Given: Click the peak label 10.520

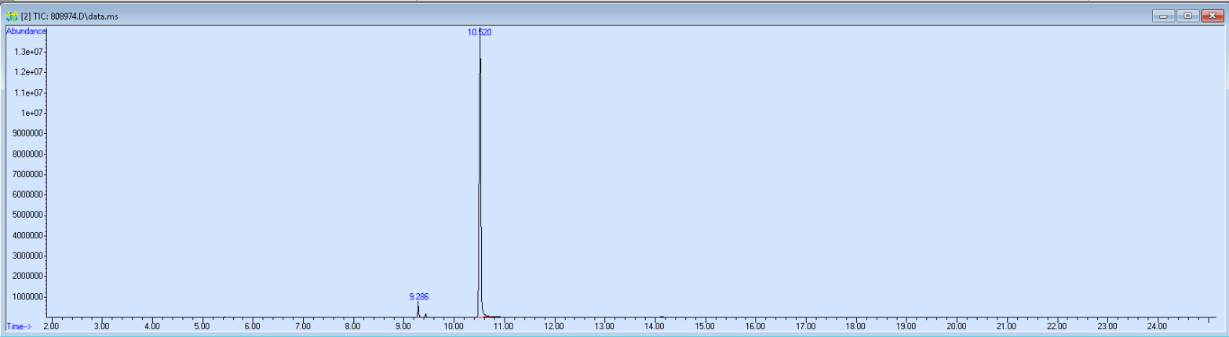Looking at the screenshot, I should pyautogui.click(x=480, y=32).
